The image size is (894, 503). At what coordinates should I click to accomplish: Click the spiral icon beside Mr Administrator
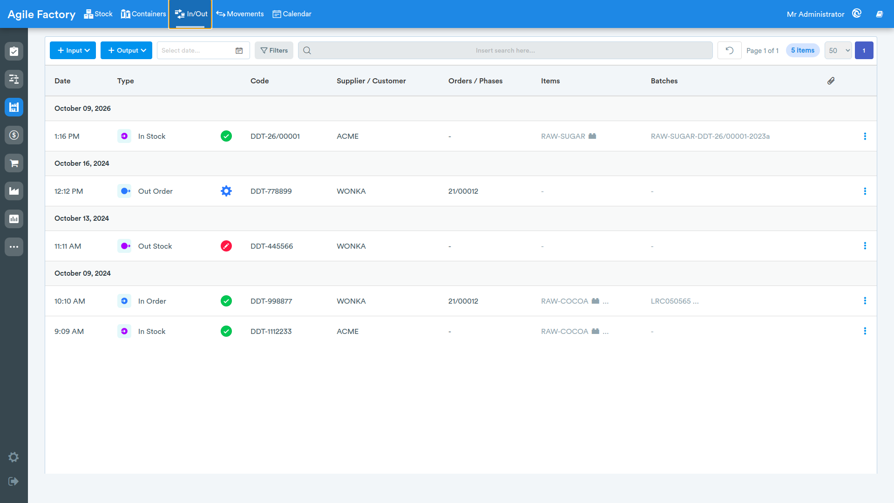click(x=857, y=14)
